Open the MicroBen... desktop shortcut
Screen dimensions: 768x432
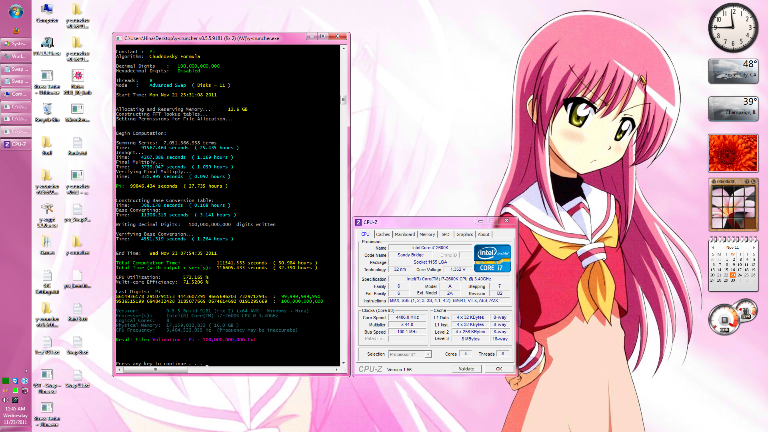coord(77,110)
